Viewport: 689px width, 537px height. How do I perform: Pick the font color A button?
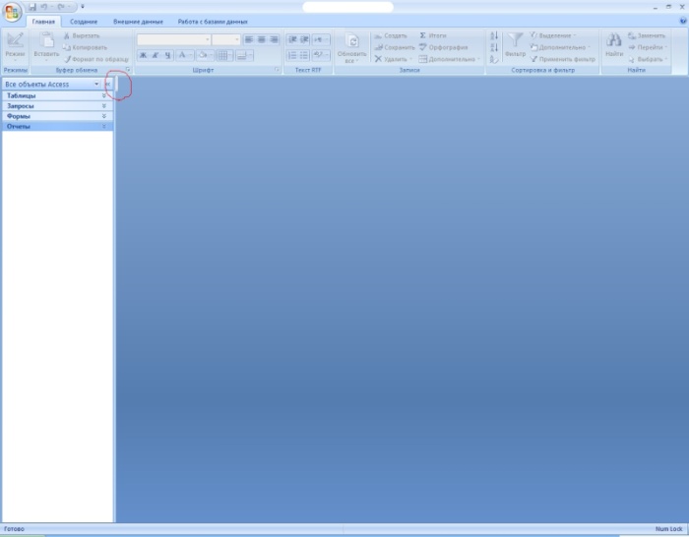click(x=184, y=55)
